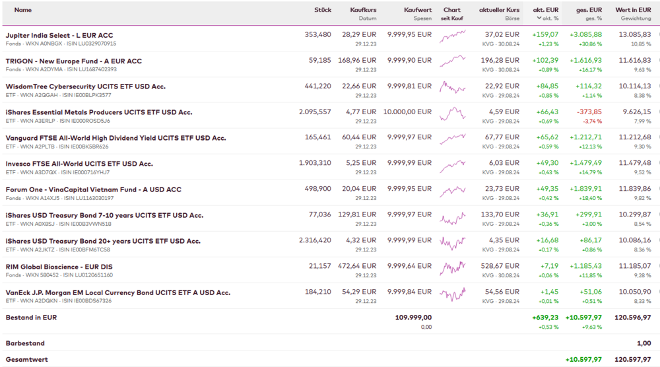Open the VinaCapital Vietnam Fund sparkline chart

[x=452, y=191]
